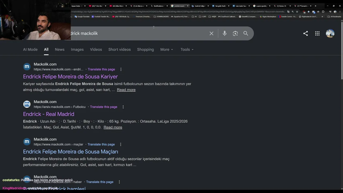Screen dimensions: 343x193
Task: Open the Google Translate bookmark
Action: point(82,17)
